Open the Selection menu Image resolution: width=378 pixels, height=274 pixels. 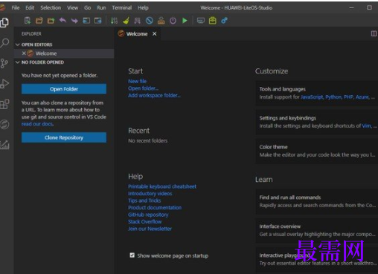click(51, 7)
